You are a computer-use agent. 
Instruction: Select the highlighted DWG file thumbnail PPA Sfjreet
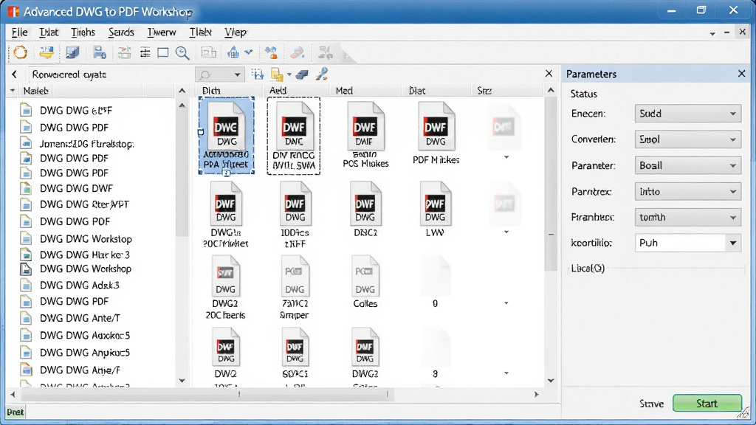click(x=226, y=136)
